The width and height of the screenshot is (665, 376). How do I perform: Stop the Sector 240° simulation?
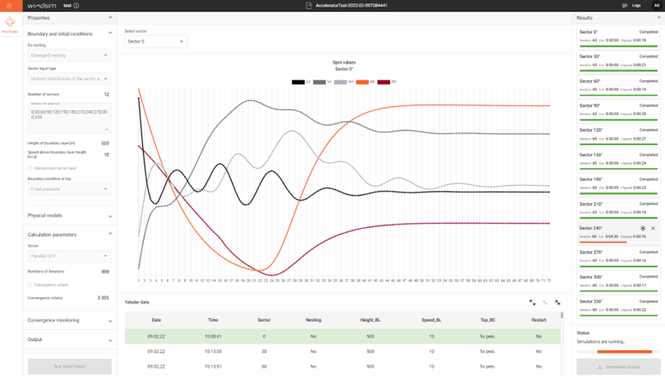[643, 229]
